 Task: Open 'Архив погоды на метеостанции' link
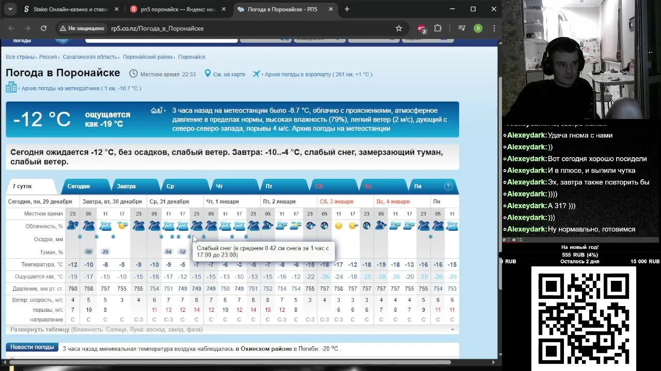[x=341, y=128]
